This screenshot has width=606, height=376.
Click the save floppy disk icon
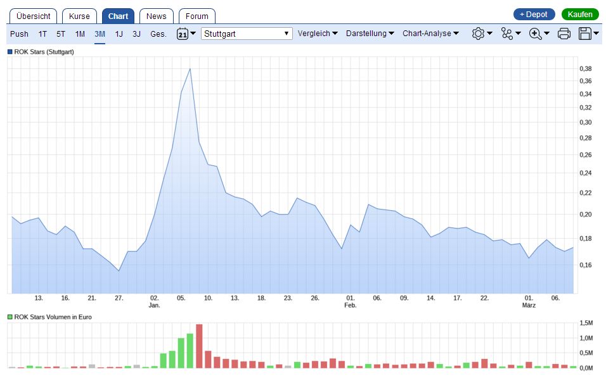tap(584, 34)
